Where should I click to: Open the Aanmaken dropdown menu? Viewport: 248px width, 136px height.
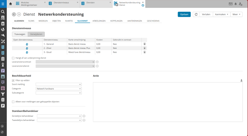pos(222,15)
